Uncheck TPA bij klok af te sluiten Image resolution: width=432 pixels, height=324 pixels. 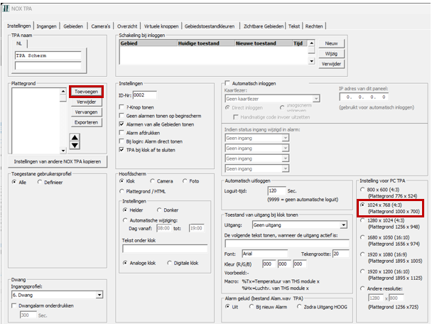pyautogui.click(x=121, y=150)
